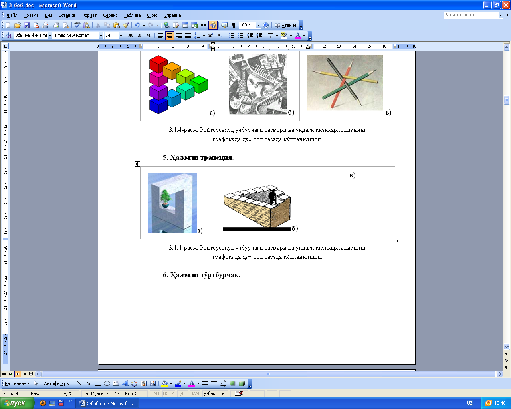Screen dimensions: 511x409
Task: Open the Borders dropdown arrow
Action: click(x=277, y=36)
